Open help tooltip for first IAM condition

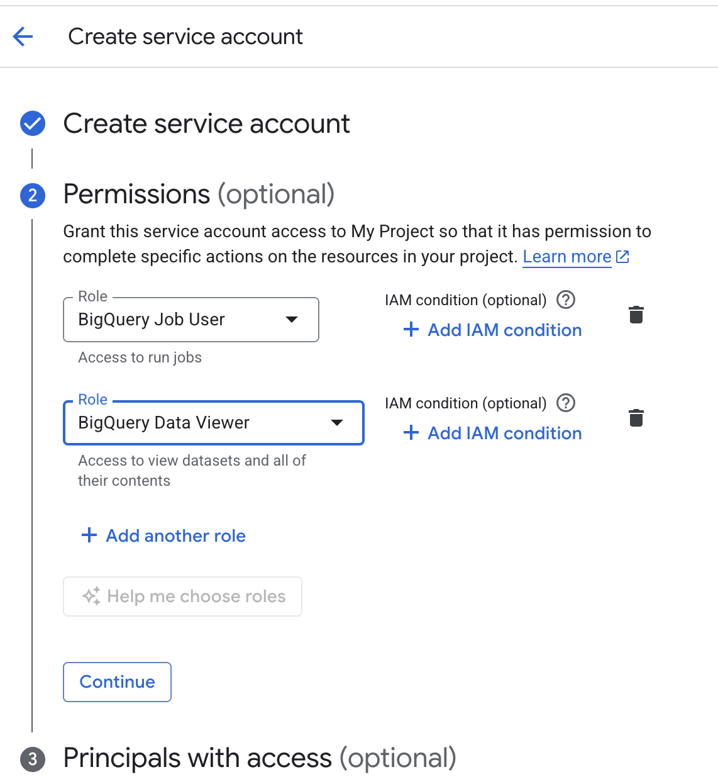click(565, 300)
